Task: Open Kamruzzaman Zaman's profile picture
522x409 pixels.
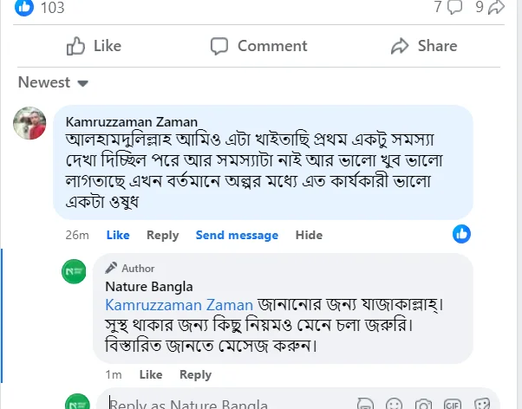Action: point(29,124)
